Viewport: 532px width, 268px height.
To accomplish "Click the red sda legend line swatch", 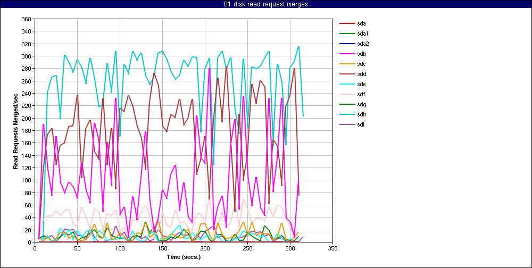I will pos(346,24).
